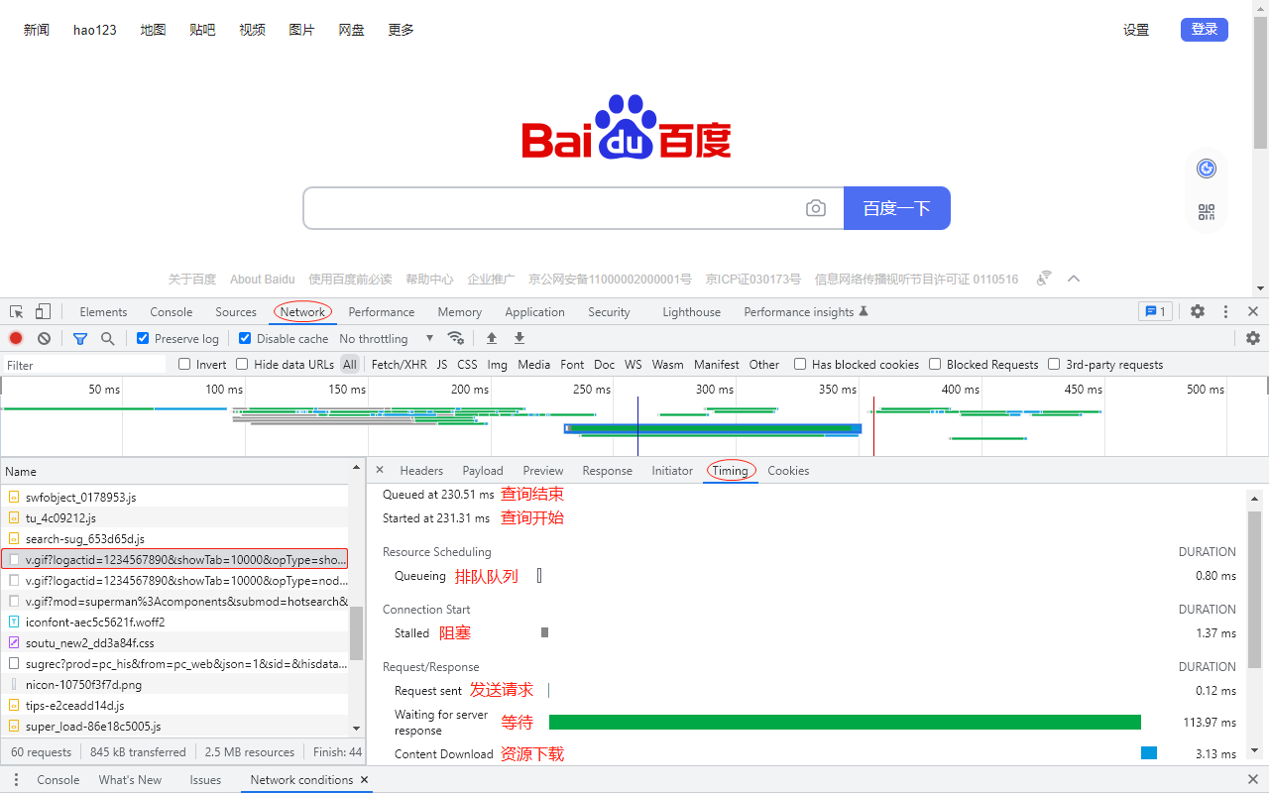The image size is (1269, 793).
Task: Open the What's New drawer tab
Action: coord(130,780)
